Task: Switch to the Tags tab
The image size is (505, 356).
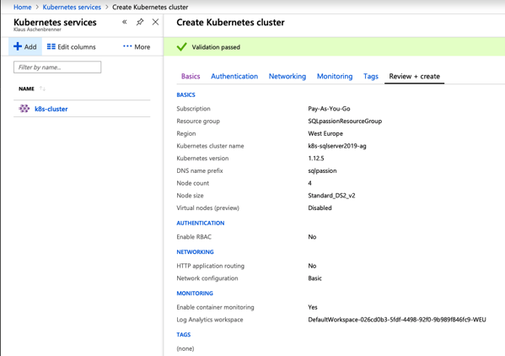Action: (x=371, y=77)
